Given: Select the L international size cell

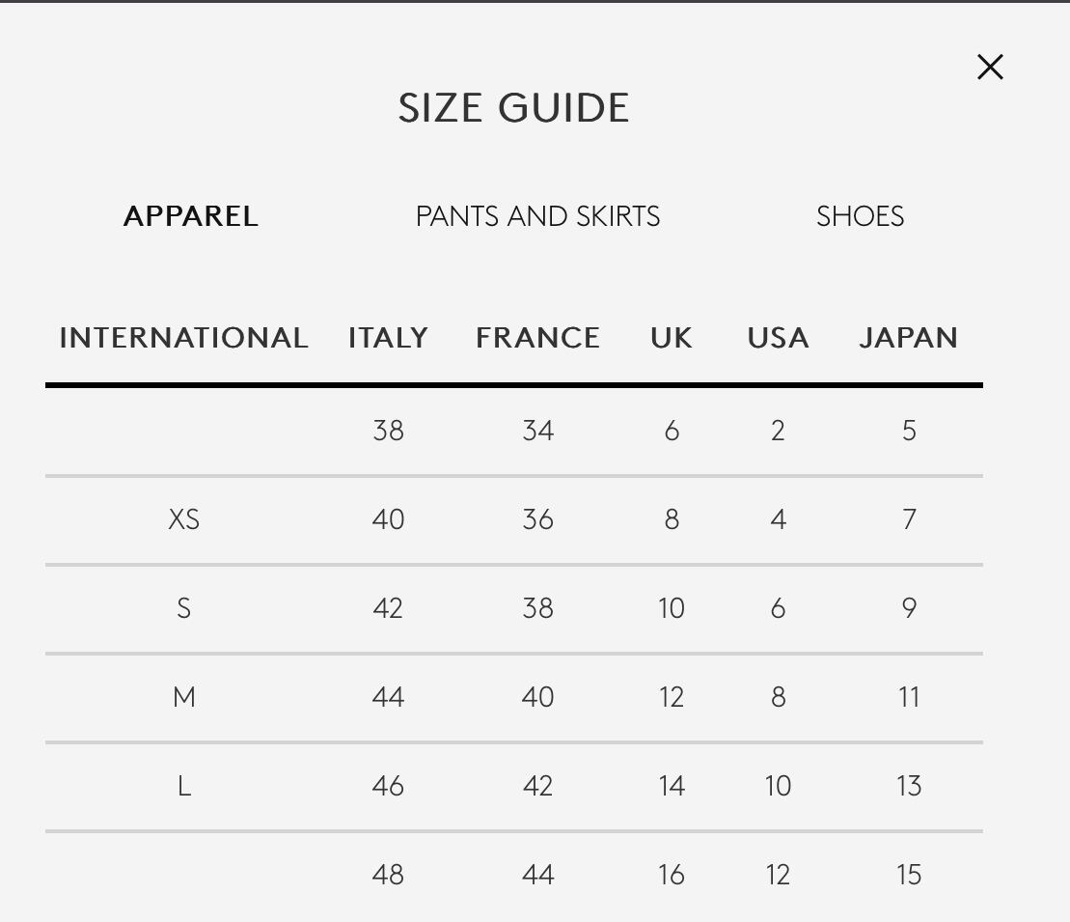Looking at the screenshot, I should click(183, 786).
